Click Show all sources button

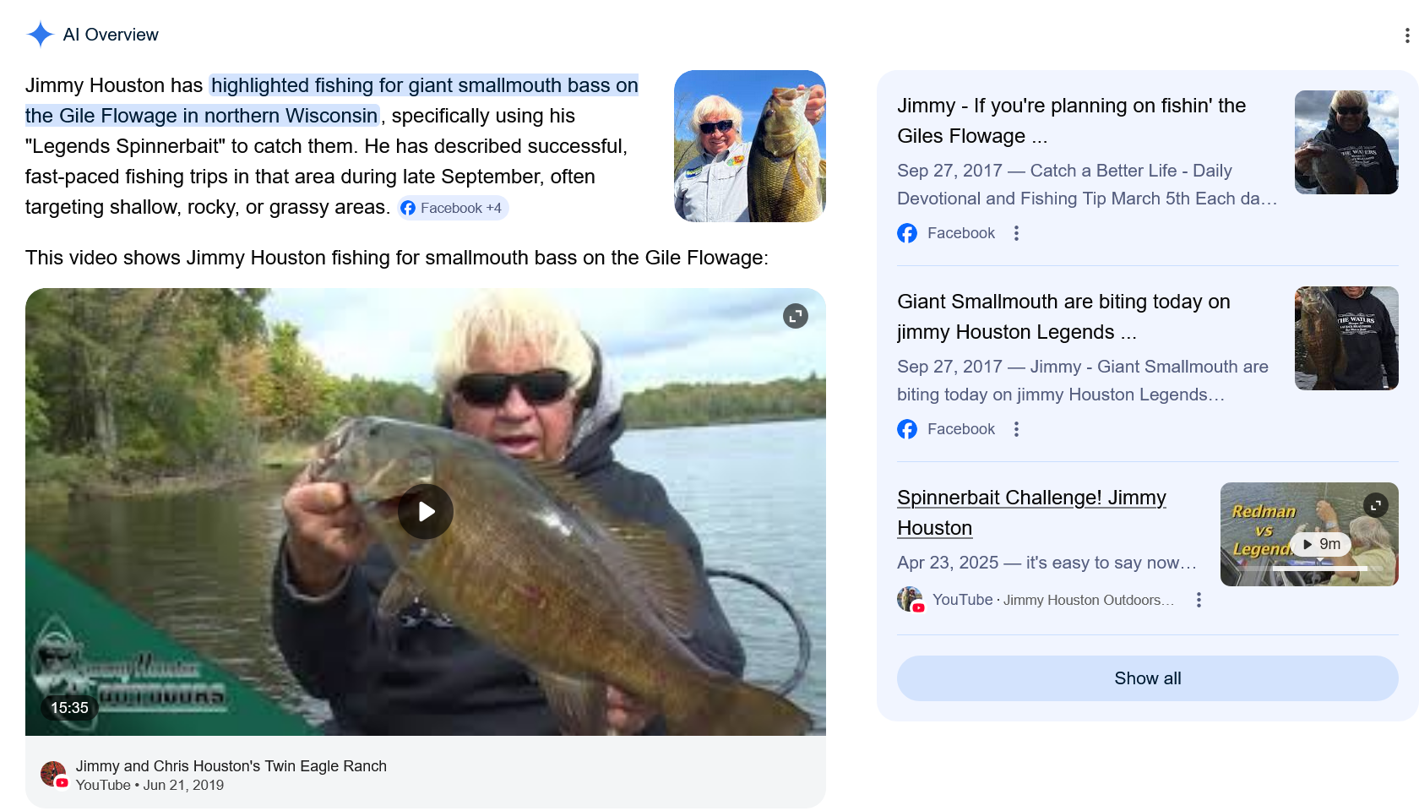click(1147, 678)
